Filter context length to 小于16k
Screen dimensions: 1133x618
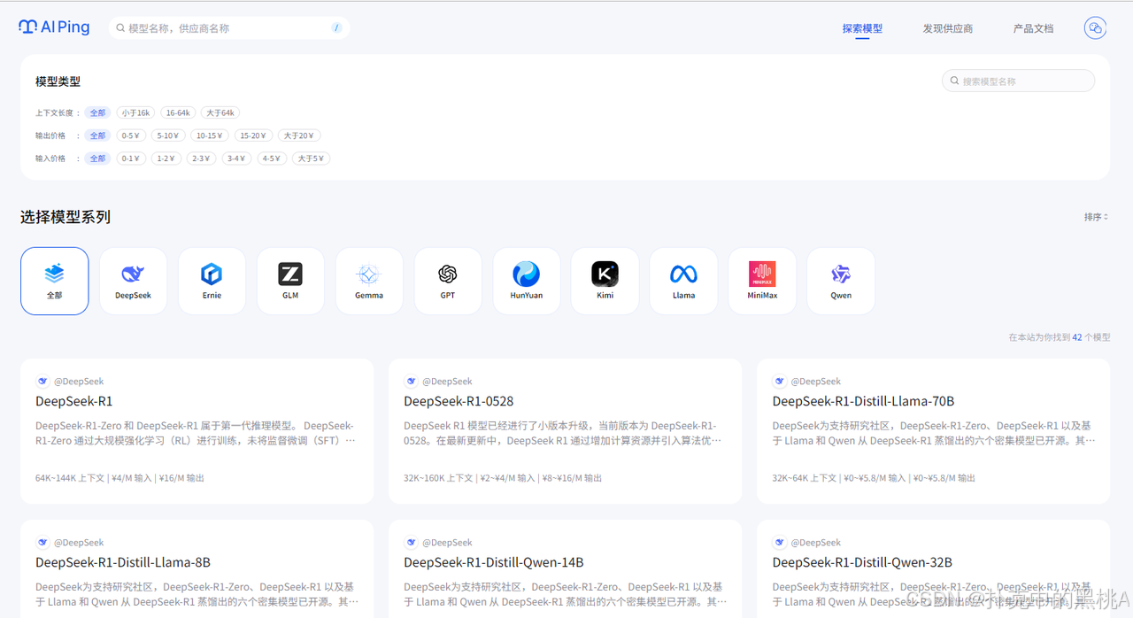tap(135, 112)
